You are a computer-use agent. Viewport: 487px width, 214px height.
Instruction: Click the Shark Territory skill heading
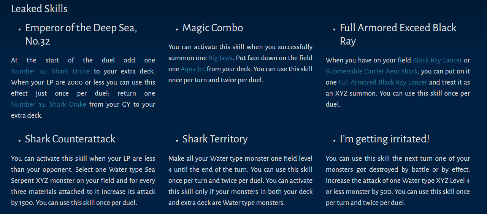pyautogui.click(x=215, y=139)
